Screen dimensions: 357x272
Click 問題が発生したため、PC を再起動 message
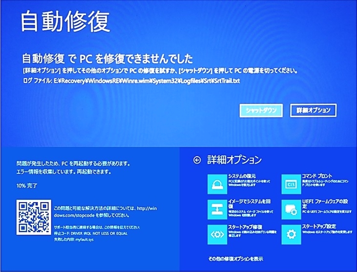click(x=73, y=164)
